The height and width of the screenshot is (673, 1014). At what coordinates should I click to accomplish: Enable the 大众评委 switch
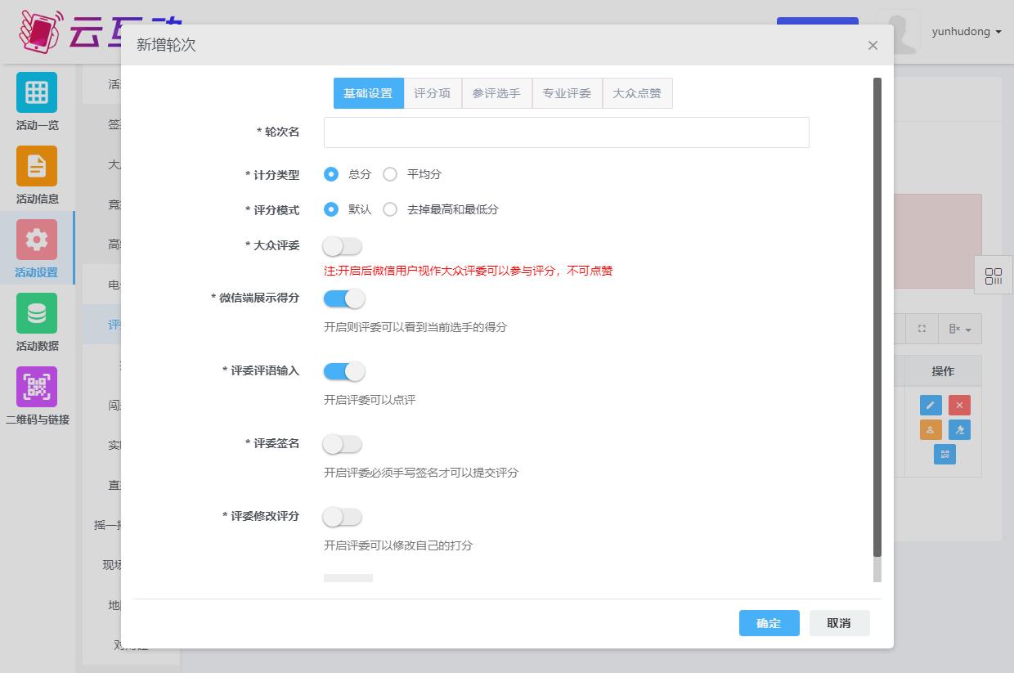[x=342, y=246]
